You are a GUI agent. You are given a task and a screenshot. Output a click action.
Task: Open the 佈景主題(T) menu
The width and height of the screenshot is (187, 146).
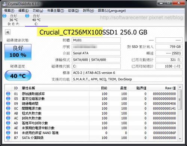click(55, 11)
